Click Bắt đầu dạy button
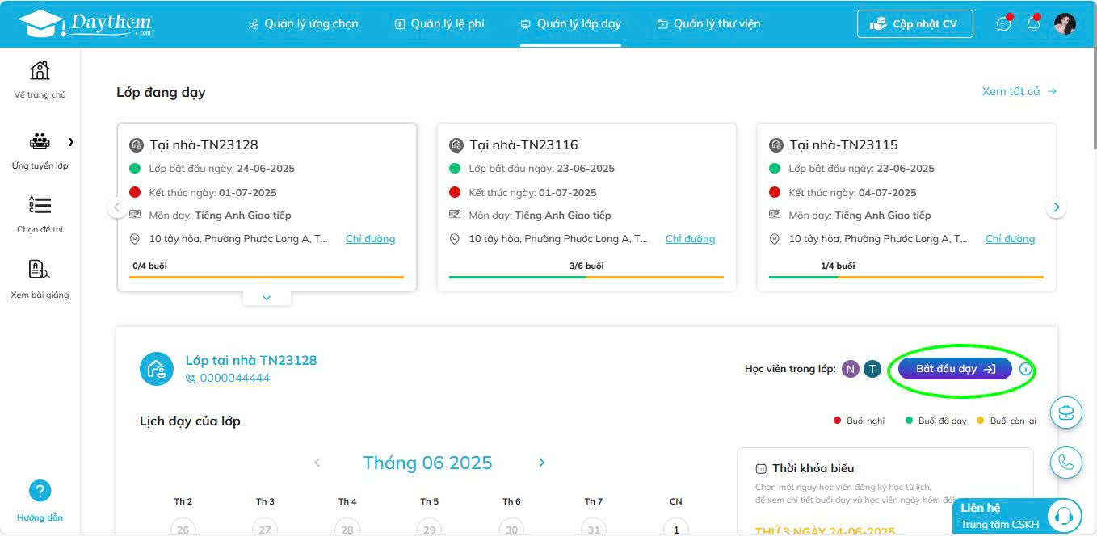Image resolution: width=1097 pixels, height=536 pixels. coord(955,369)
